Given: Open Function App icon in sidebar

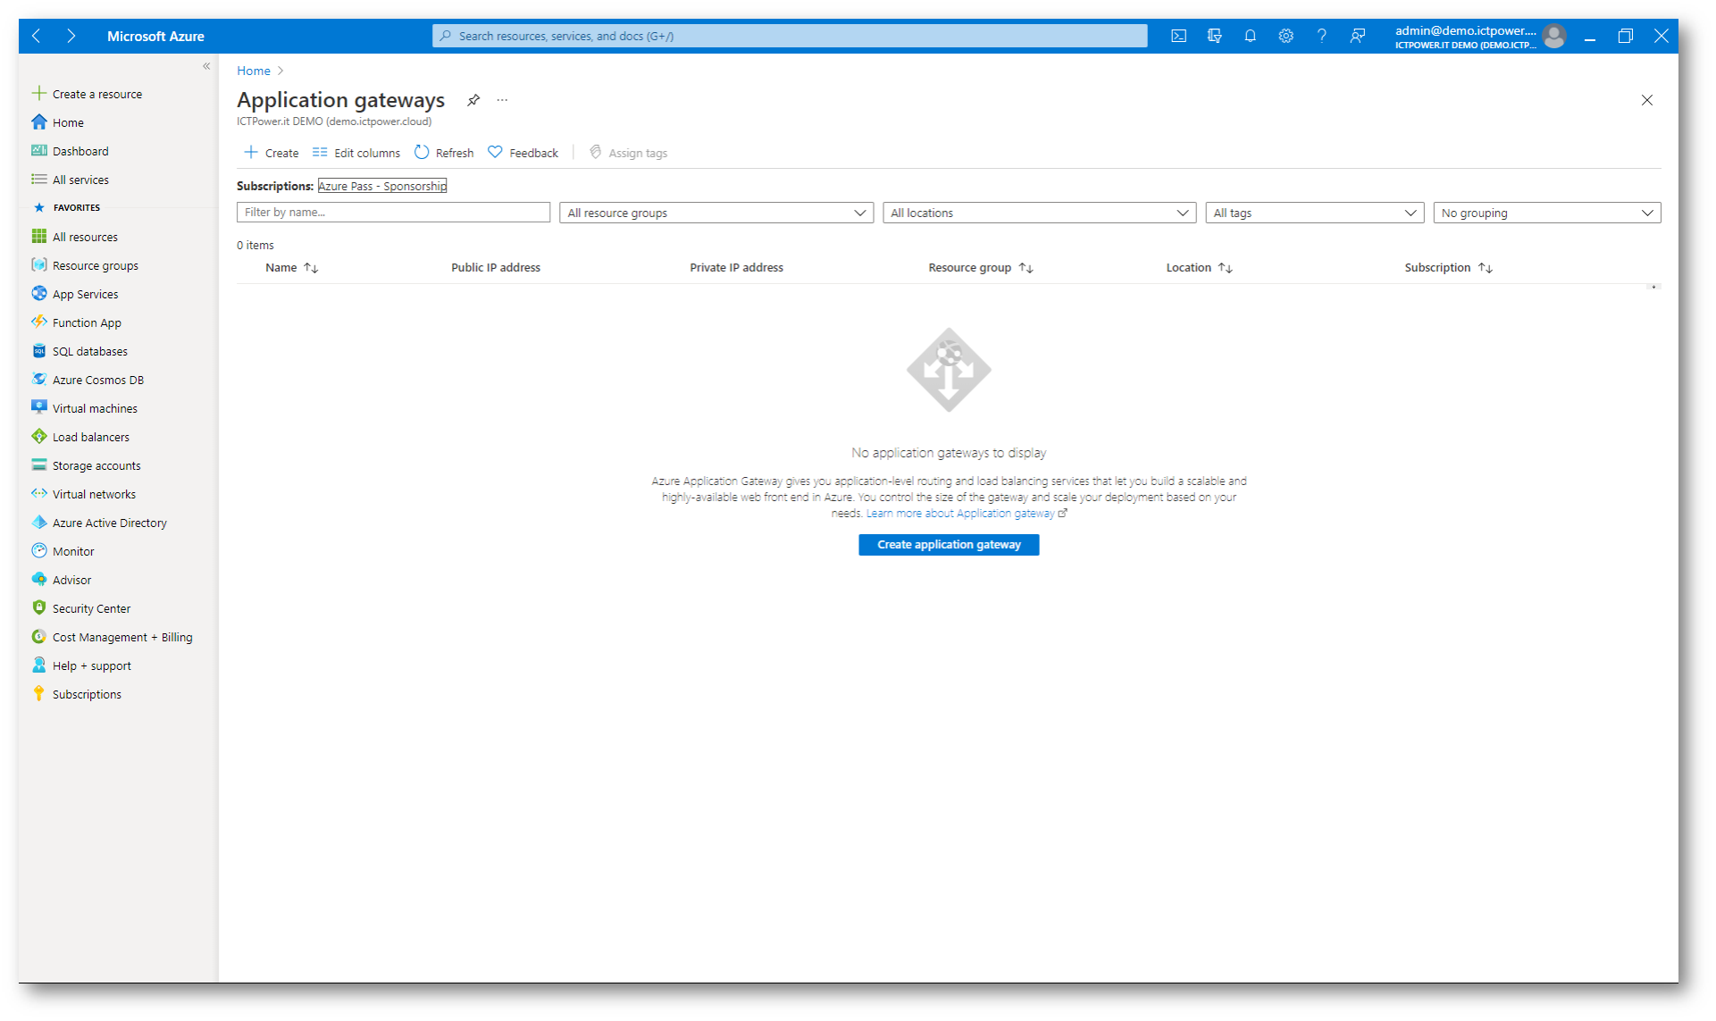Looking at the screenshot, I should pos(39,322).
